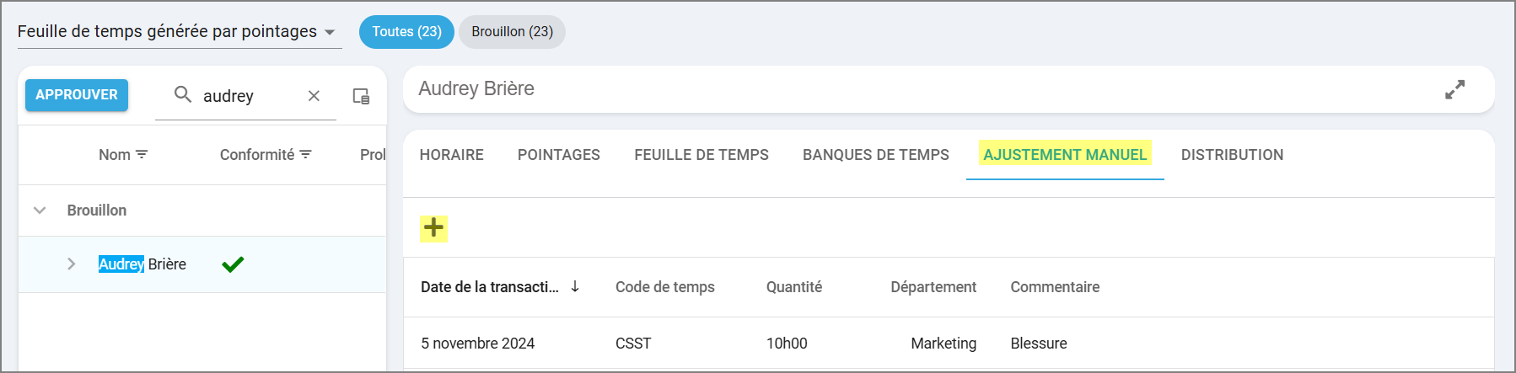Select the Distribution tab
This screenshot has width=1516, height=373.
1232,155
